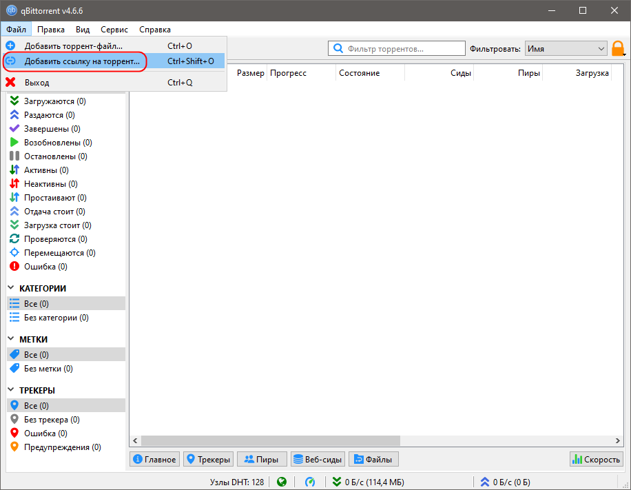This screenshot has width=631, height=490.
Task: Click into the Фильтр торрентов field
Action: (397, 49)
